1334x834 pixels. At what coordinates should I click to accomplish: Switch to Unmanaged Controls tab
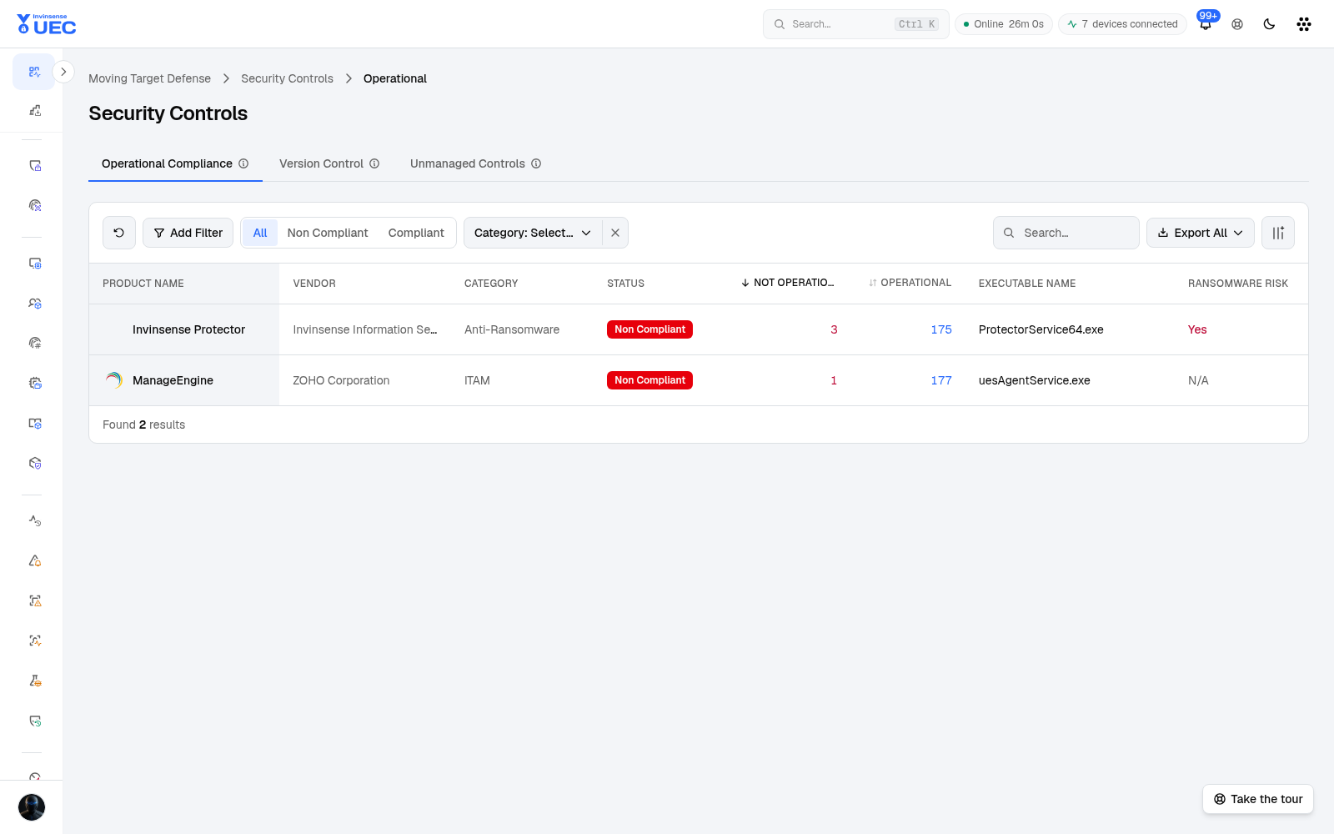tap(475, 163)
